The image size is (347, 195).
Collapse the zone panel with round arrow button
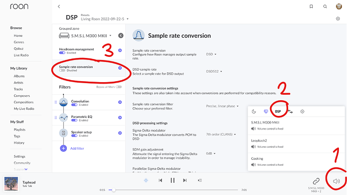pos(121,35)
